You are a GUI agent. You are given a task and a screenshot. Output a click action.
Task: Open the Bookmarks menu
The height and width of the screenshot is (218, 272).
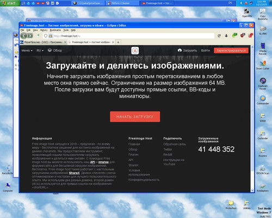point(55,30)
